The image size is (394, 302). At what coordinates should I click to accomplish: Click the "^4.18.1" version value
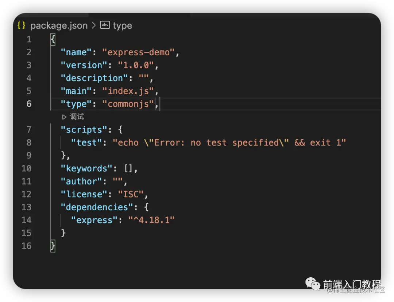point(151,220)
